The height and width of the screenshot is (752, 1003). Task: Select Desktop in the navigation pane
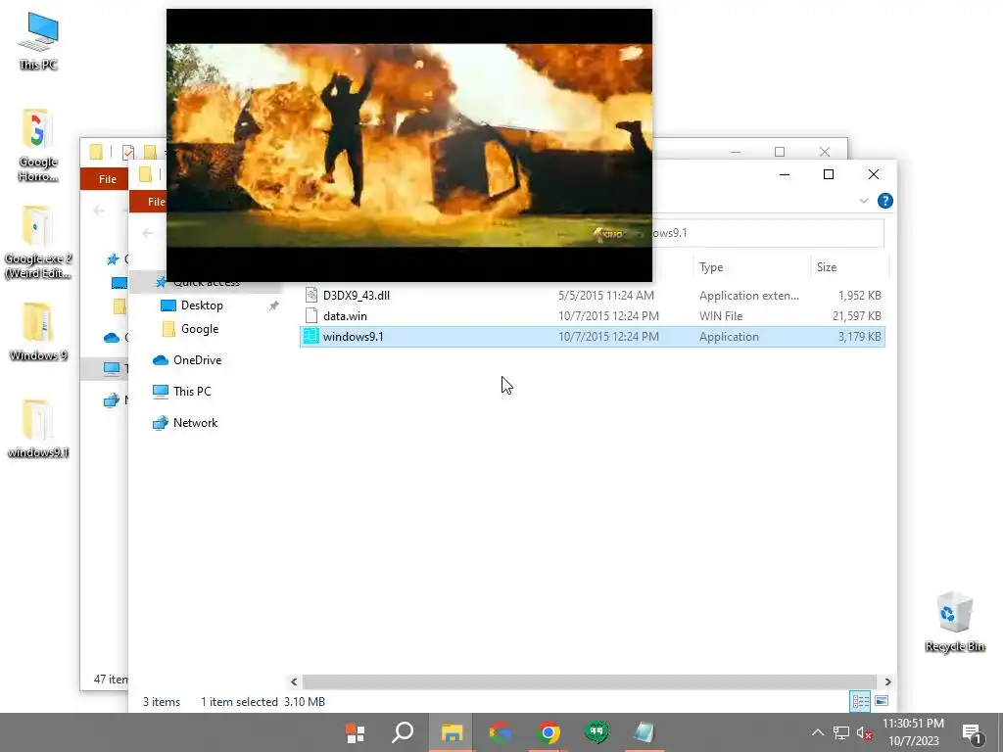coord(202,305)
